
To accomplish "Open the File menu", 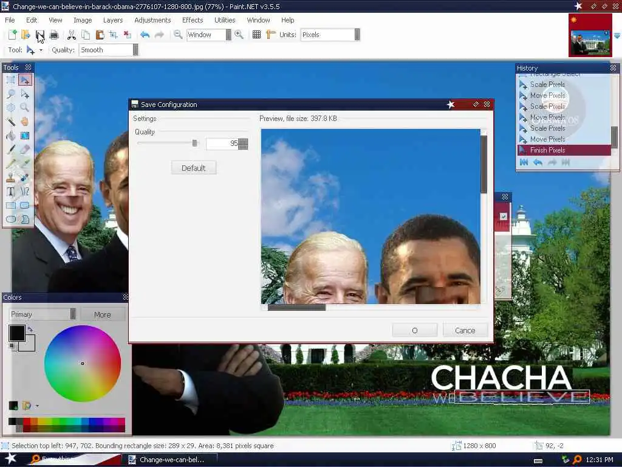I will [10, 20].
